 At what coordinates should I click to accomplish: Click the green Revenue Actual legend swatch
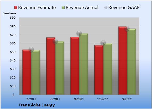tap(63, 7)
